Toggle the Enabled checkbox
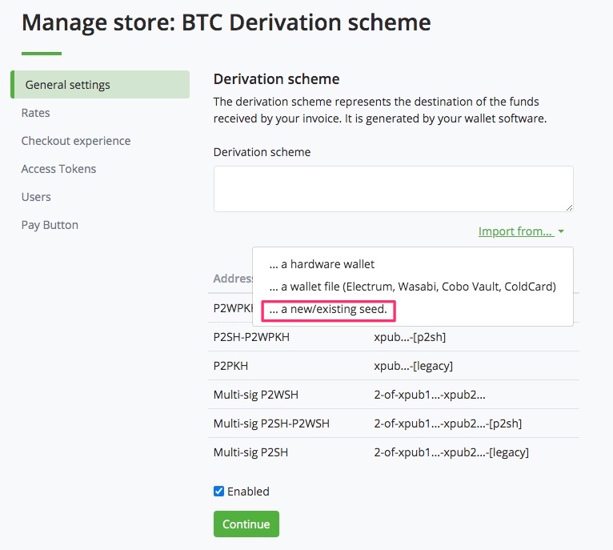613x550 pixels. click(x=219, y=492)
